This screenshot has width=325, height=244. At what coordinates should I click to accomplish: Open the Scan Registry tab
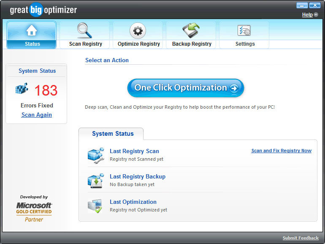pyautogui.click(x=84, y=35)
